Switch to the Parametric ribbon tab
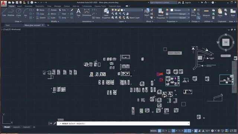The height and width of the screenshot is (134, 238). click(x=40, y=6)
